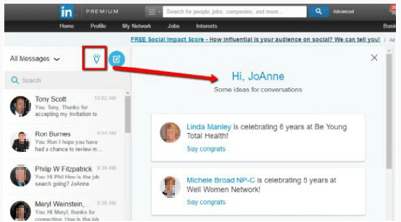Click the Advanced search link
Viewport: 401px width, 222px height.
tap(343, 12)
